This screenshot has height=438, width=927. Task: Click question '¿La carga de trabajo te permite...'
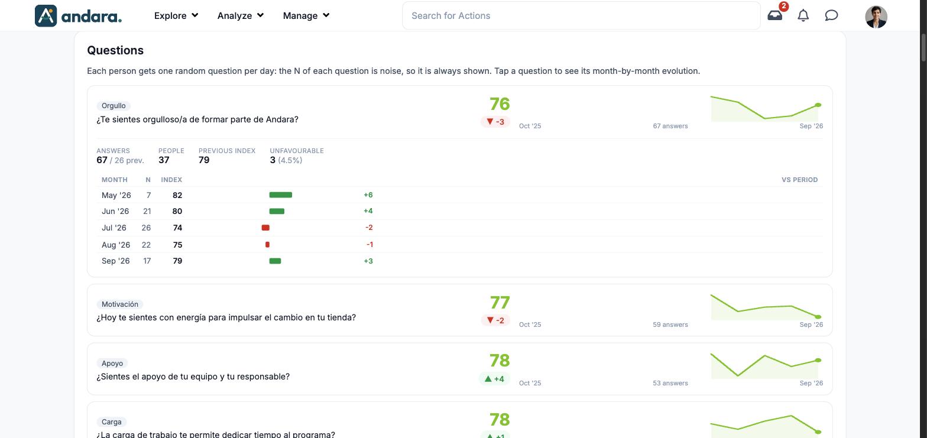point(216,434)
